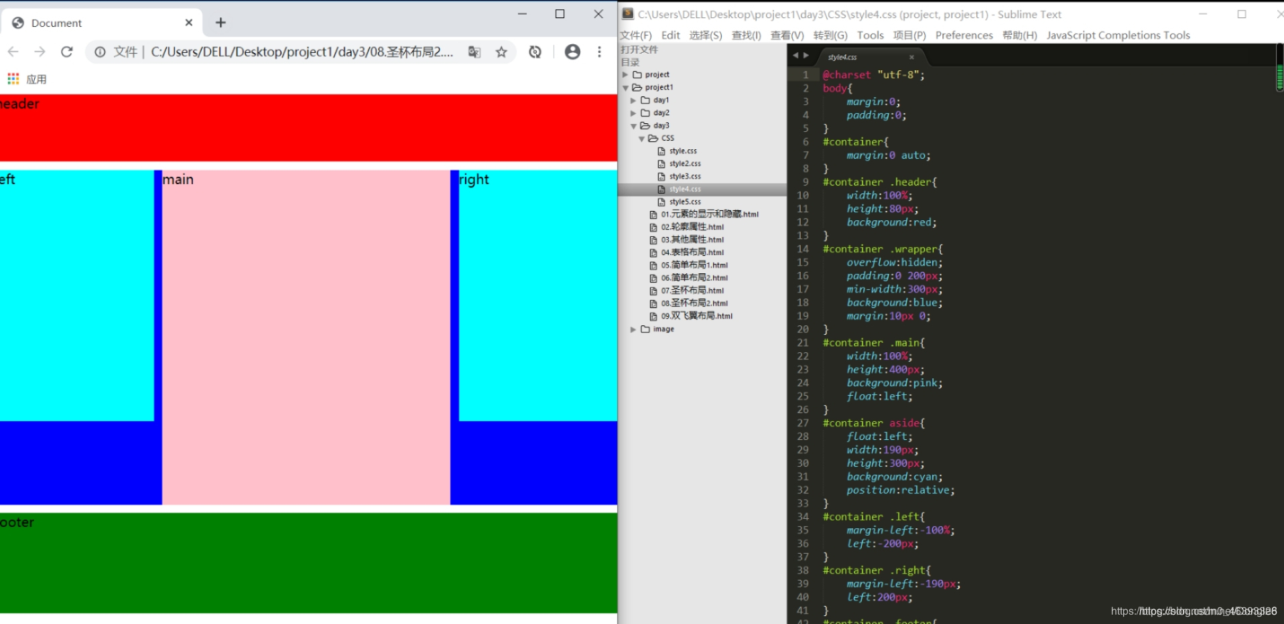Collapse the project1 folder arrow
This screenshot has height=624, width=1284.
tap(625, 87)
